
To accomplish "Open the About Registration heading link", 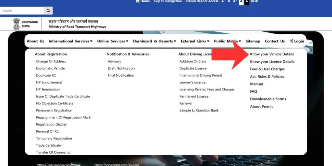I will tap(51, 54).
